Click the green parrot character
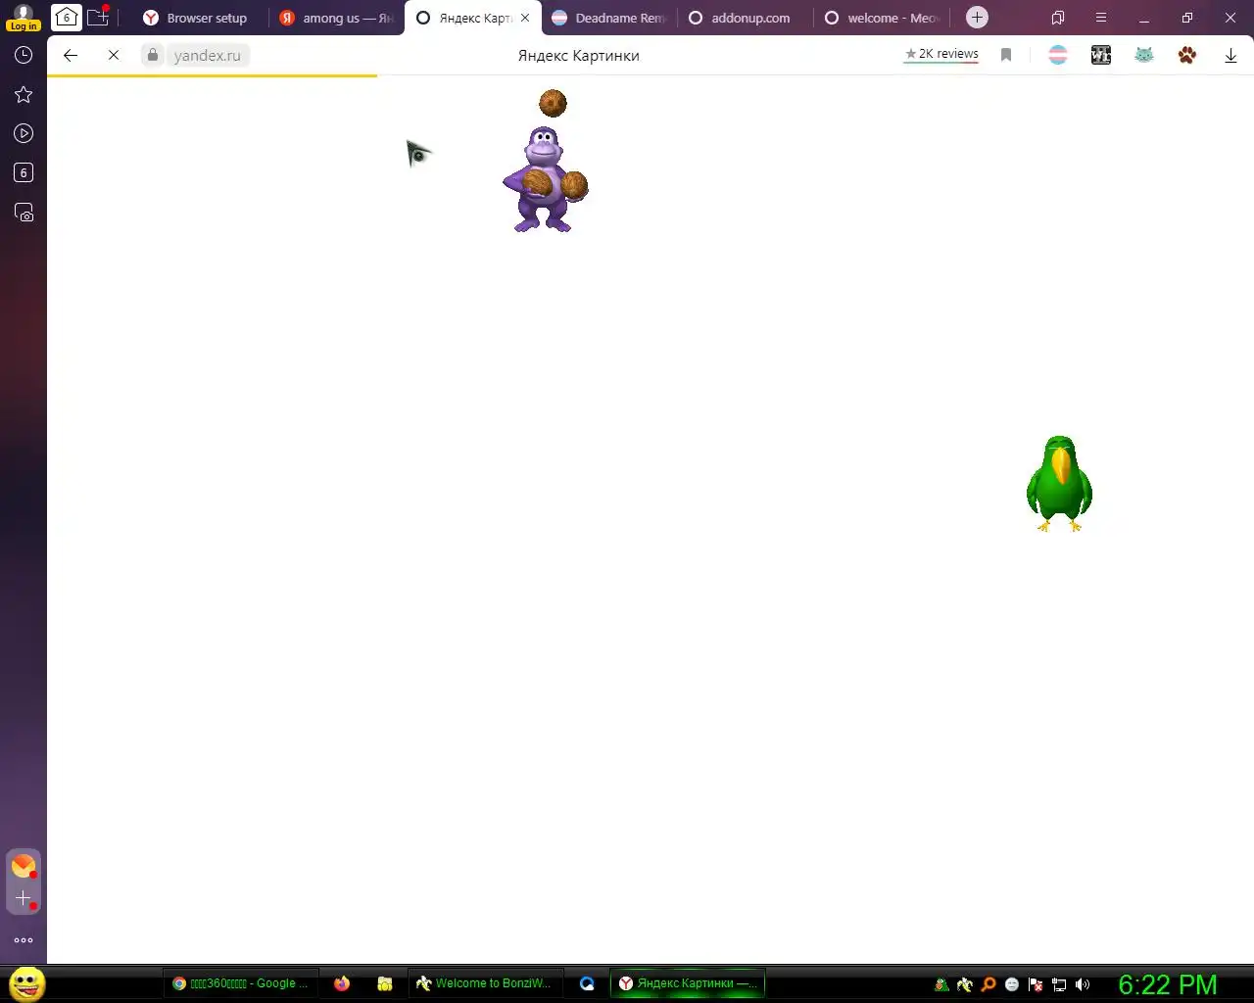 pos(1059,484)
